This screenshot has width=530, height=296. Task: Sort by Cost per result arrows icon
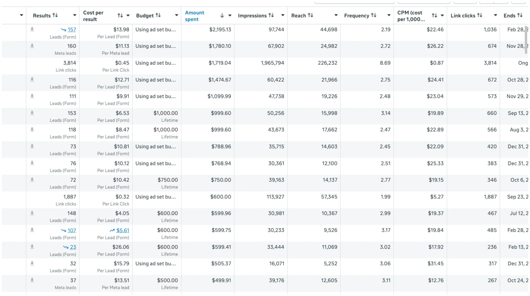coord(120,16)
